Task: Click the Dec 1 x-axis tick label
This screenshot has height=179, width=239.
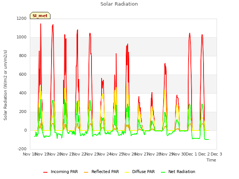Action: pos(192,154)
